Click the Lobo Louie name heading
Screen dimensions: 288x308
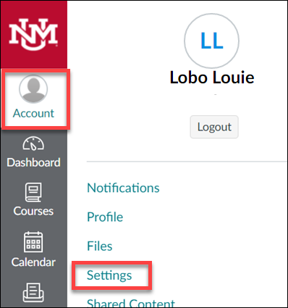coord(212,78)
